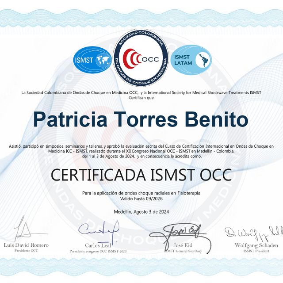The image size is (283, 283).
Task: Click the ISMST LATAM logo
Action: tap(191, 60)
